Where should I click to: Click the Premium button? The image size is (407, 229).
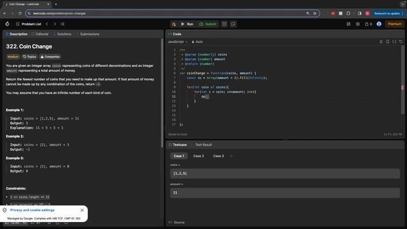(395, 24)
